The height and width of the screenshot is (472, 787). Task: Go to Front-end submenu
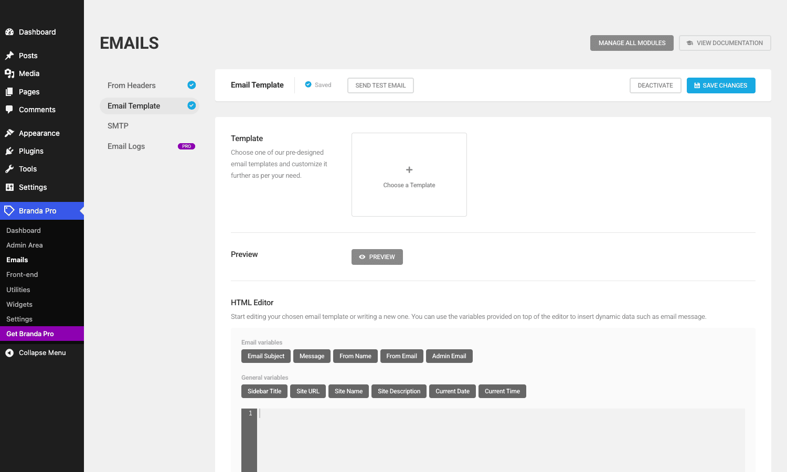coord(42,274)
